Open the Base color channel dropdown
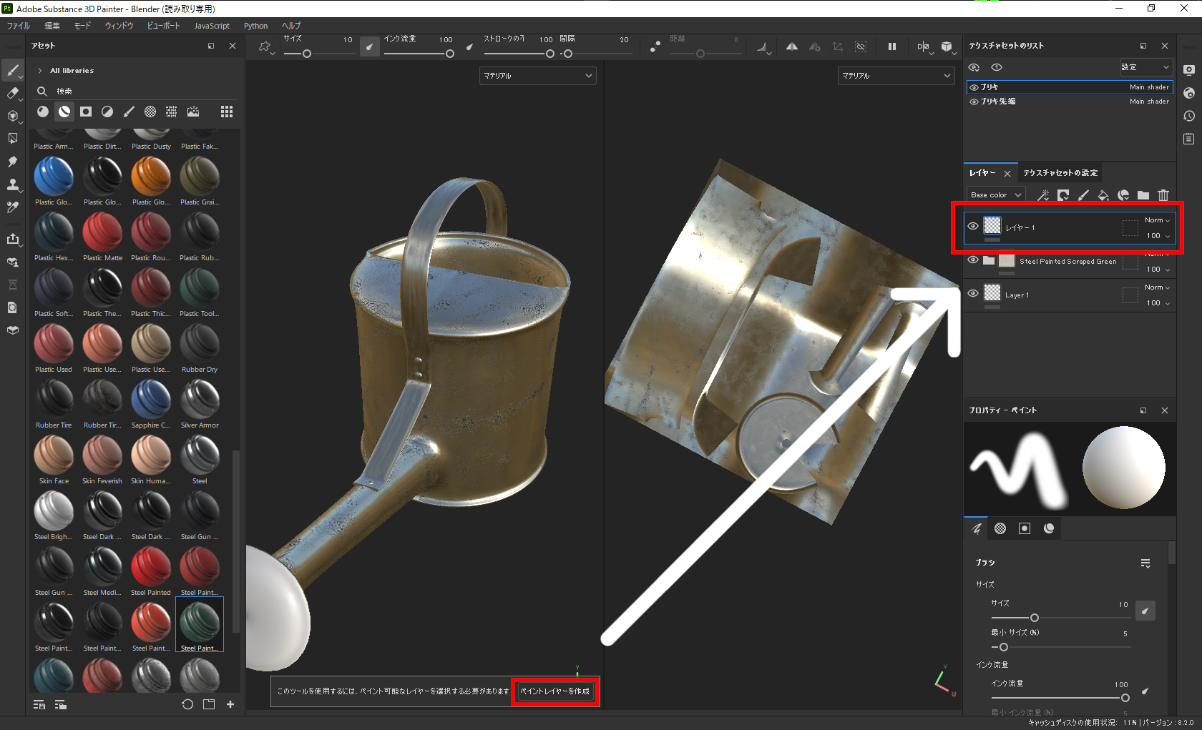The width and height of the screenshot is (1202, 730). coord(996,195)
